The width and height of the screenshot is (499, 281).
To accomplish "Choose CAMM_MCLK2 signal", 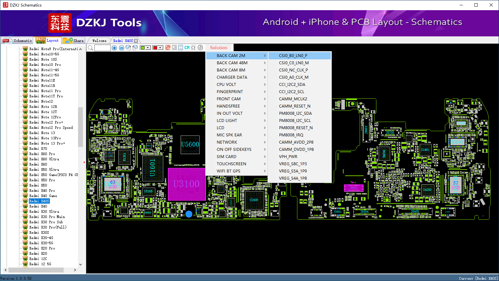I will pyautogui.click(x=300, y=99).
